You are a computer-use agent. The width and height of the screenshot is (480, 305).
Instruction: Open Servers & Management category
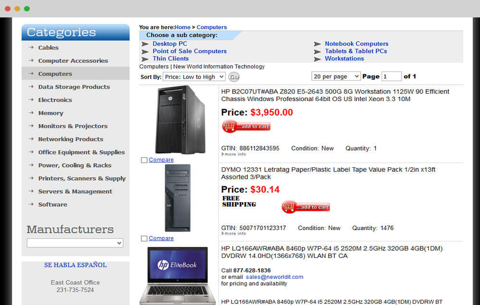point(75,192)
